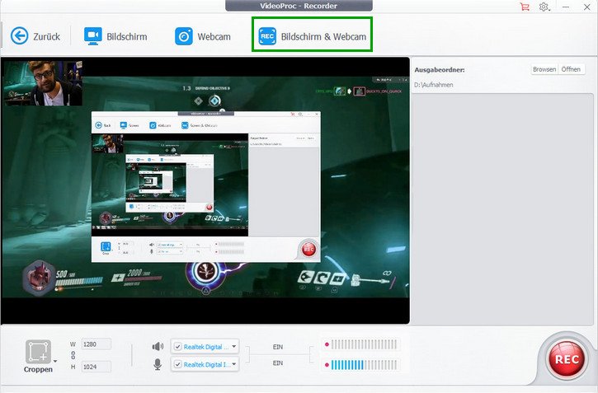This screenshot has height=393, width=598.
Task: Open the speaker device dropdown
Action: [233, 347]
